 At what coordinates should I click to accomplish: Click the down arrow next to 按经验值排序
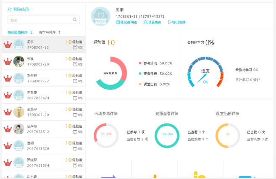point(31,32)
